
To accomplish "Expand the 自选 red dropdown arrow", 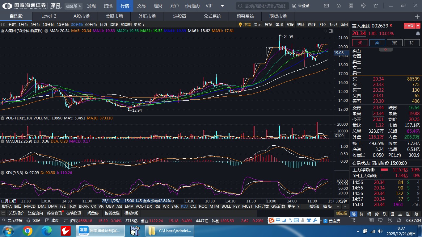I will pos(418,26).
